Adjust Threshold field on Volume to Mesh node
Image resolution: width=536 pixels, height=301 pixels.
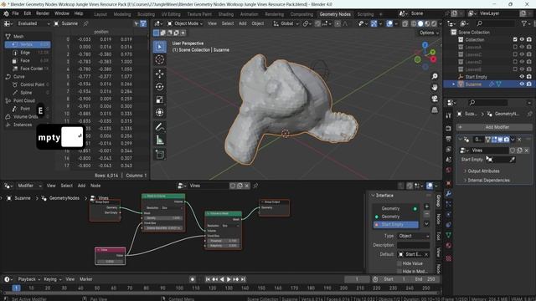(x=224, y=241)
